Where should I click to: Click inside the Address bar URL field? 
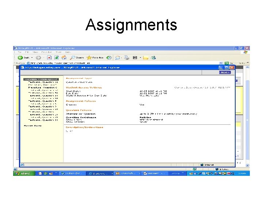tap(125, 63)
